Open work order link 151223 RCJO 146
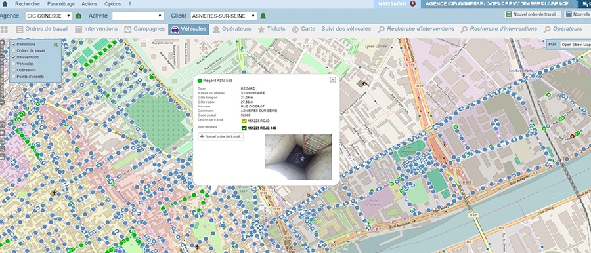This screenshot has height=253, width=591. pyautogui.click(x=261, y=128)
